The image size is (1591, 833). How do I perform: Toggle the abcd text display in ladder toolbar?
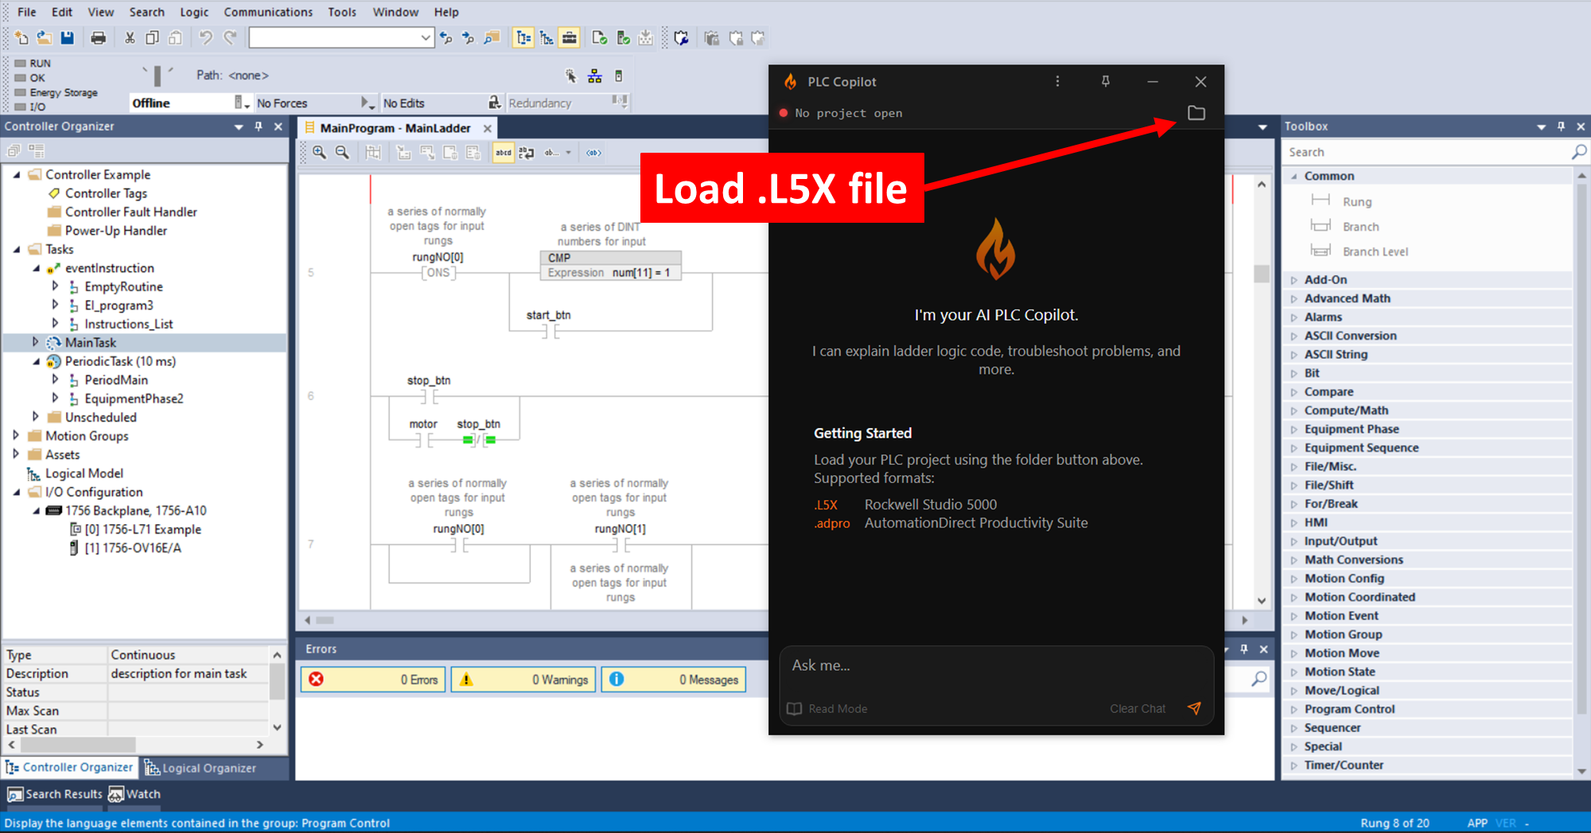pyautogui.click(x=503, y=152)
